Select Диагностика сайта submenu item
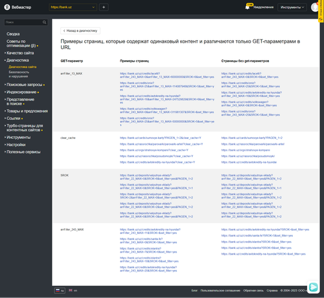Viewport: 324px width, 298px height. (23, 67)
